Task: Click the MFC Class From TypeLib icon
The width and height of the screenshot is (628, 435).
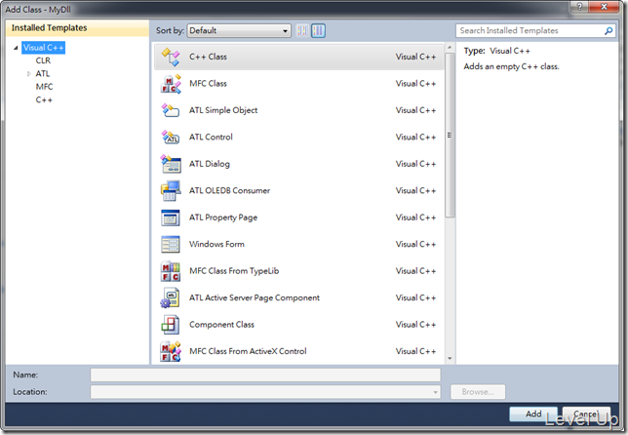Action: (x=171, y=271)
